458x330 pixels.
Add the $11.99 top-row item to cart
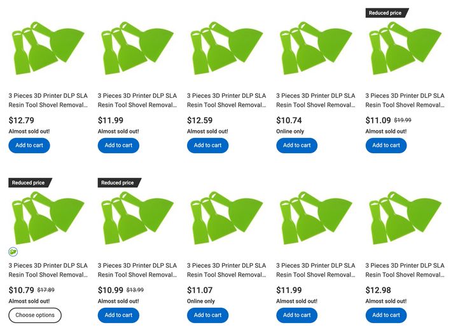pos(118,145)
